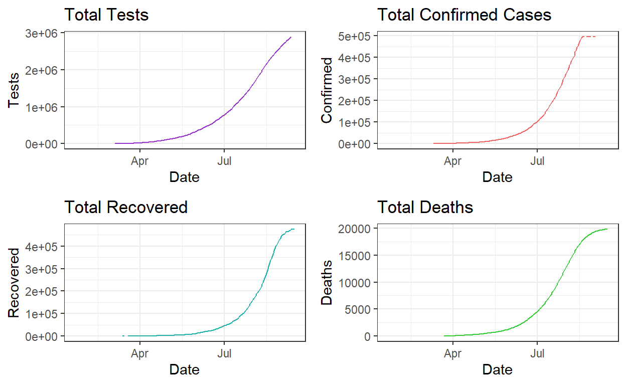This screenshot has height=385, width=626.
Task: Click the Total Deaths chart title
Action: 425,207
